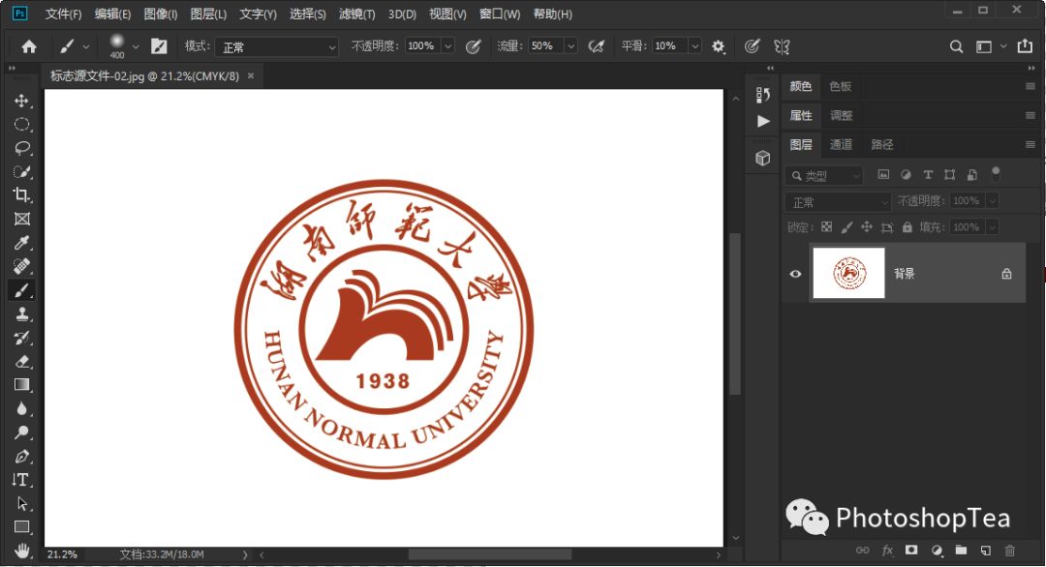
Task: Filter layers by adjustment type
Action: (x=906, y=174)
